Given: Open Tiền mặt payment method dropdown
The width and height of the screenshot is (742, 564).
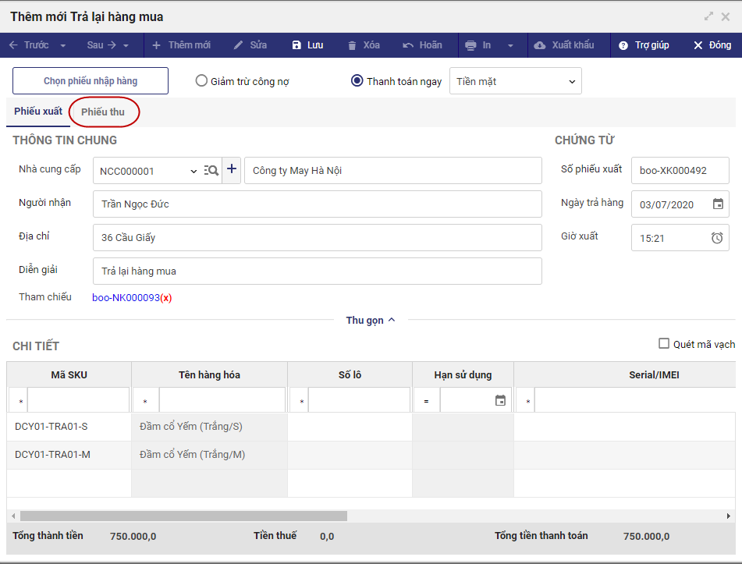Looking at the screenshot, I should tap(515, 81).
